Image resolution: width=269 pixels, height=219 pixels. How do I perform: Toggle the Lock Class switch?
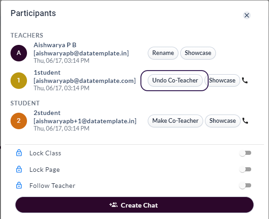click(x=245, y=153)
